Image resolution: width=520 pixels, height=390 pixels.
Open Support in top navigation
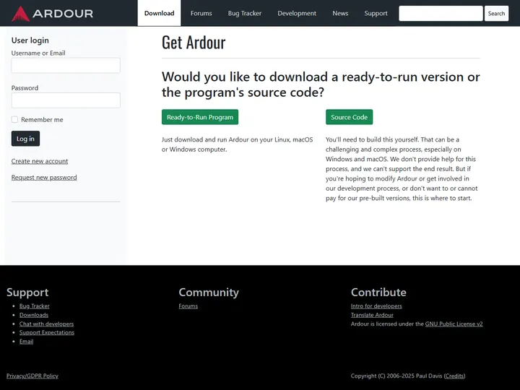pyautogui.click(x=376, y=13)
